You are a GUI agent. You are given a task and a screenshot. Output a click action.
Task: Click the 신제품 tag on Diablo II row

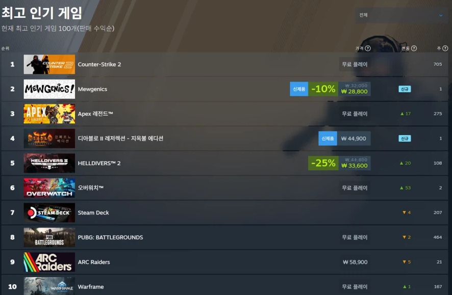pos(328,139)
